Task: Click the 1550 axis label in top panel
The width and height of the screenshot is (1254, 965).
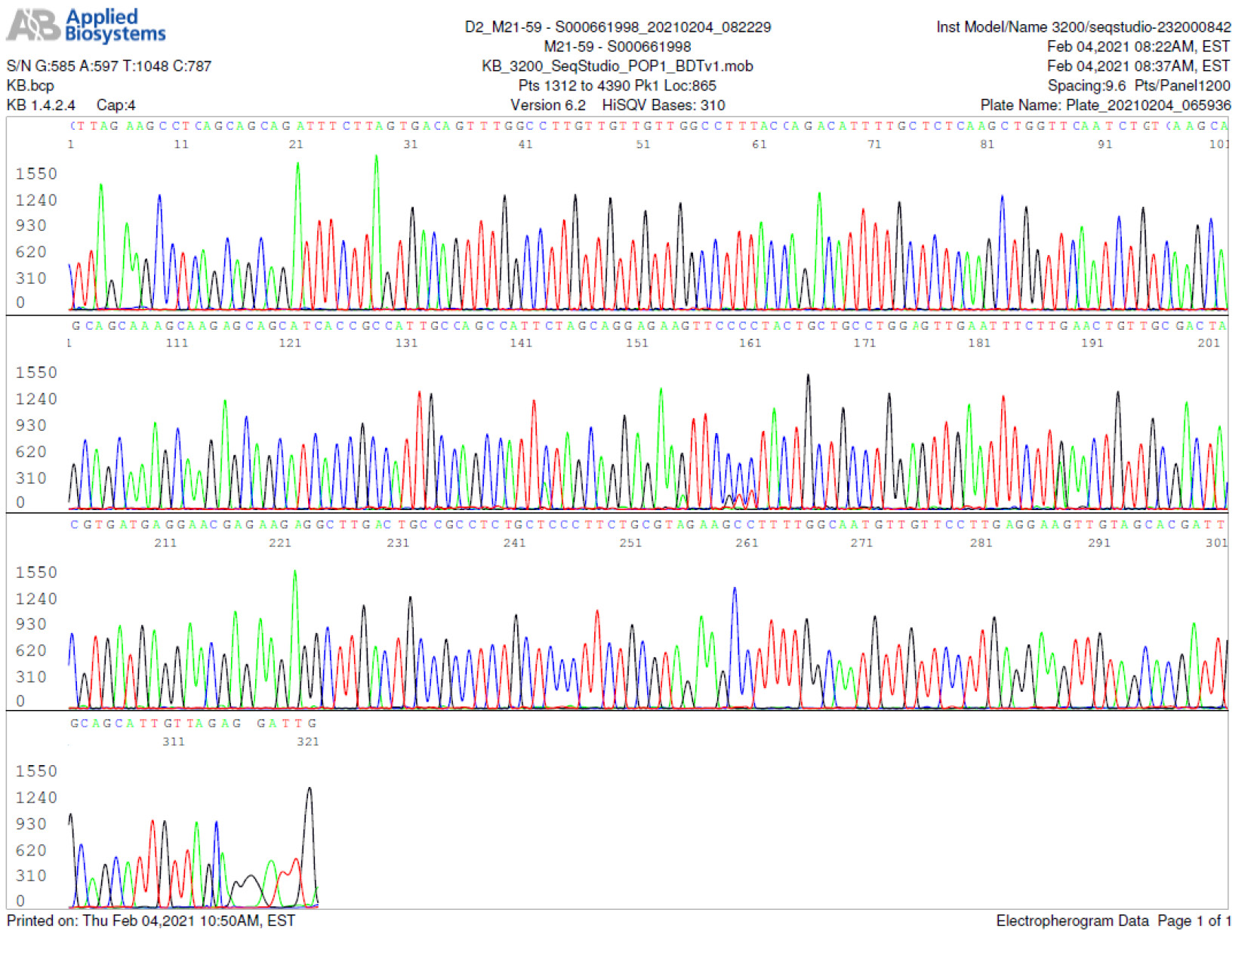Action: click(36, 174)
